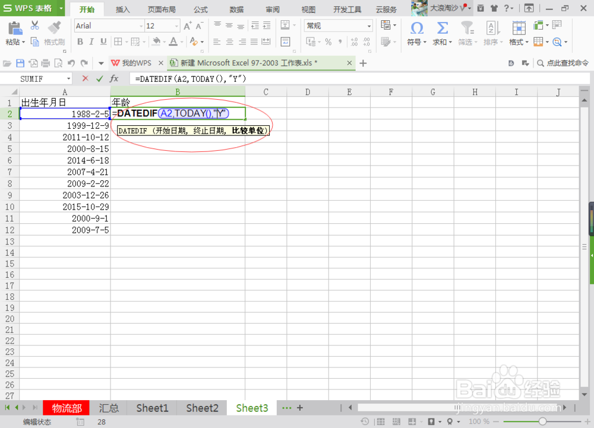Open the 页面布局 ribbon tab
Viewport: 594px width, 428px height.
pyautogui.click(x=162, y=9)
